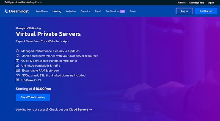Click Quick & easy to use custom control panel
Image resolution: width=220 pixels, height=121 pixels.
pos(49,61)
